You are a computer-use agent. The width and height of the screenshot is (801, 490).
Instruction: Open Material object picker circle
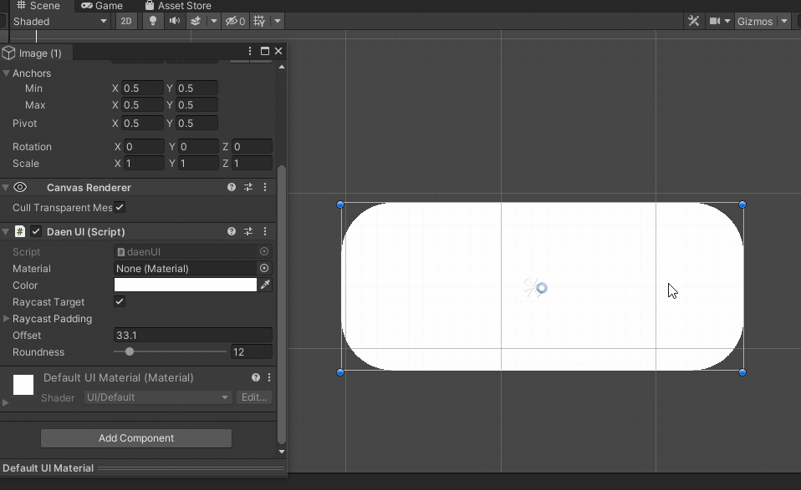point(264,269)
